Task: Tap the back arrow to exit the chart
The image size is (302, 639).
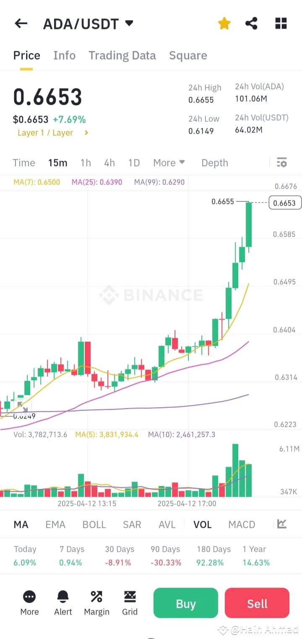Action: (x=21, y=24)
